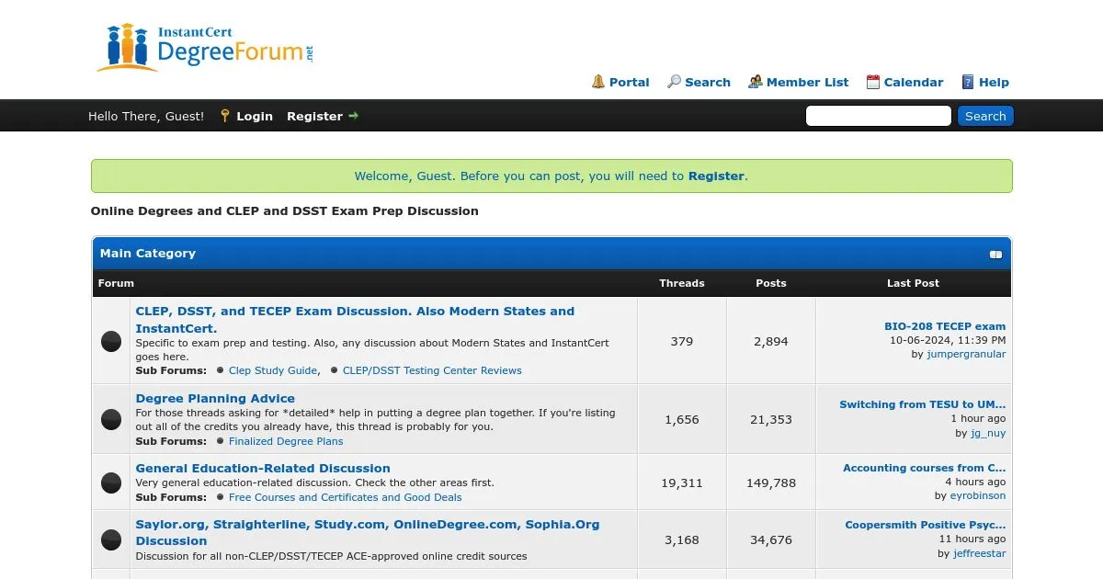Click the status icon for General Education-Related Discussion

[111, 482]
